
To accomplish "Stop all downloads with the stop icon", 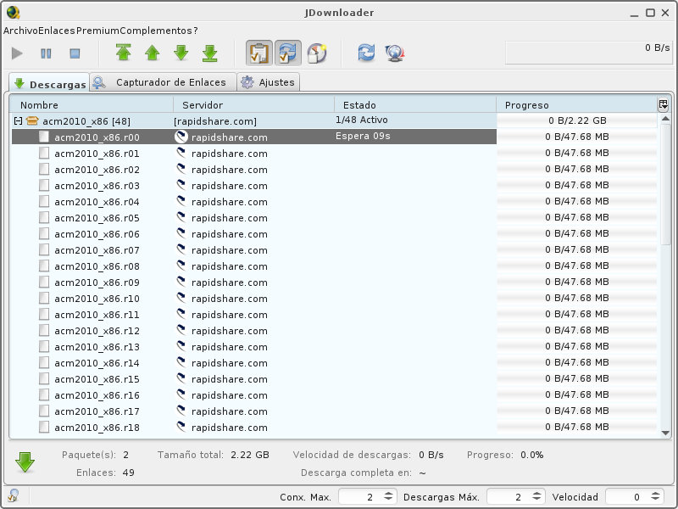I will (75, 53).
